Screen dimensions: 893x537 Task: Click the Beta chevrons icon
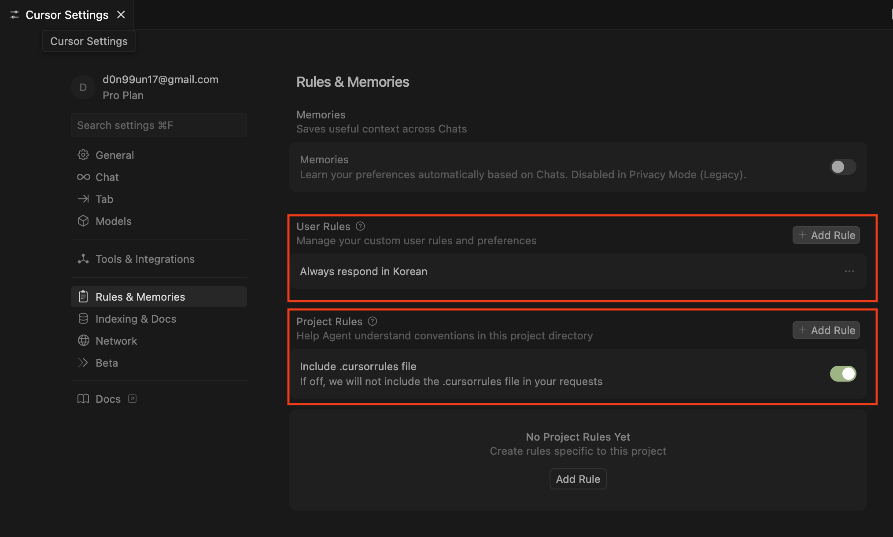[83, 363]
